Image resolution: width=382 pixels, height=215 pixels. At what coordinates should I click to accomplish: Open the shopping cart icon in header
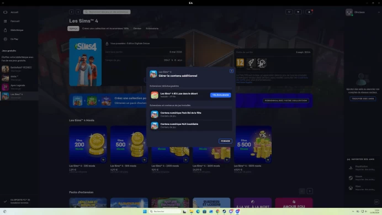point(298,12)
